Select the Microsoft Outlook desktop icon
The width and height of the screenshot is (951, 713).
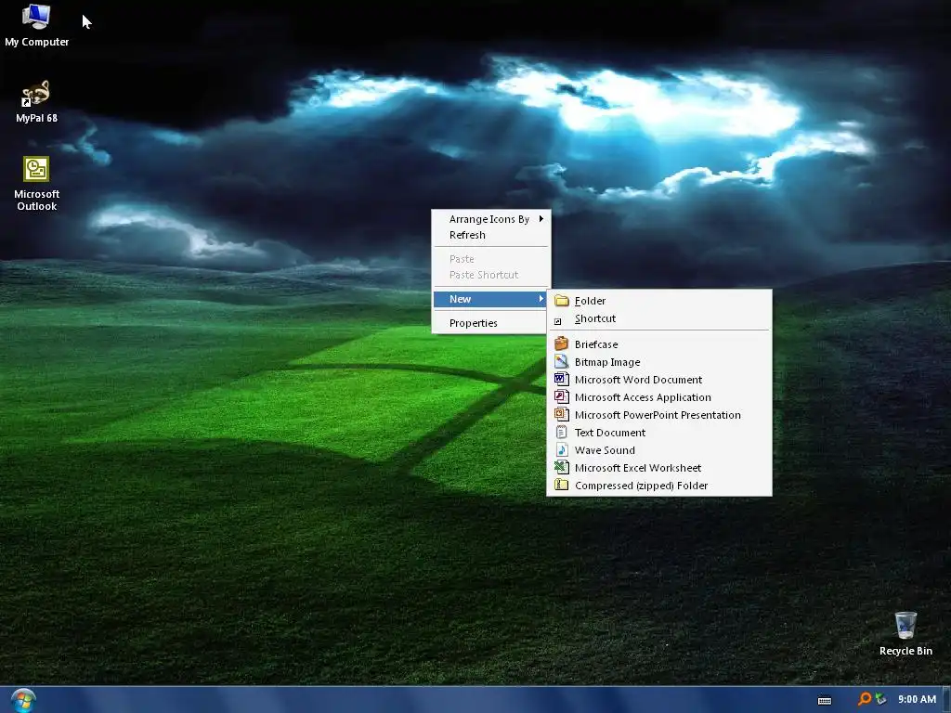point(36,184)
